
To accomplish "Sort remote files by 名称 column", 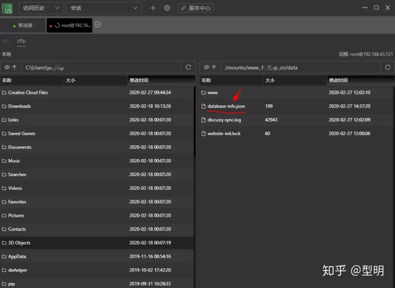I will point(231,81).
